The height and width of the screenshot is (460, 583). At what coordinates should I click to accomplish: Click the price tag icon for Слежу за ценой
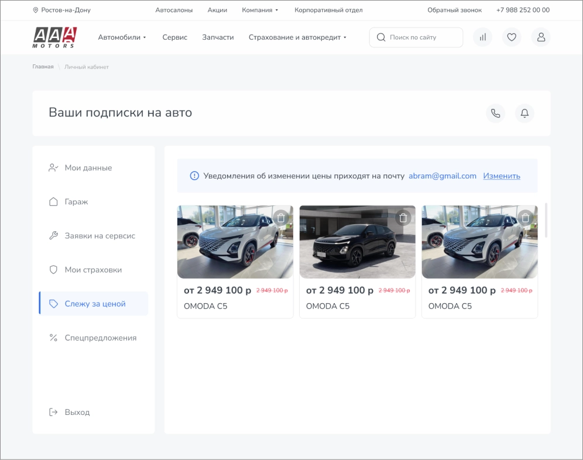[53, 304]
